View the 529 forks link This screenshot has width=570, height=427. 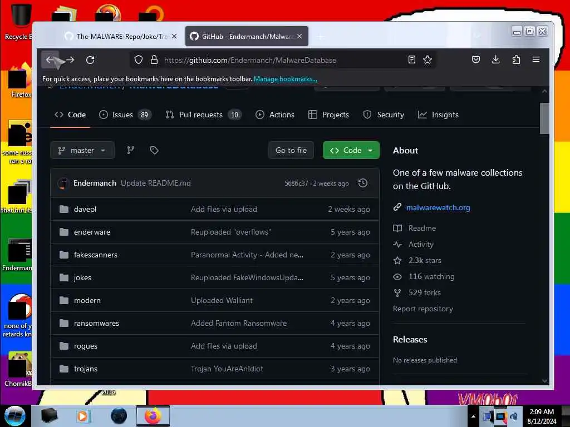[x=425, y=292]
